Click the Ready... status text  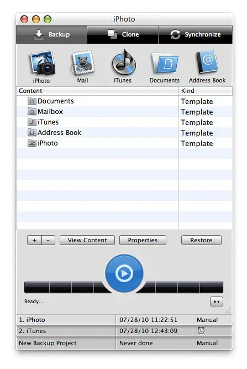pyautogui.click(x=34, y=302)
